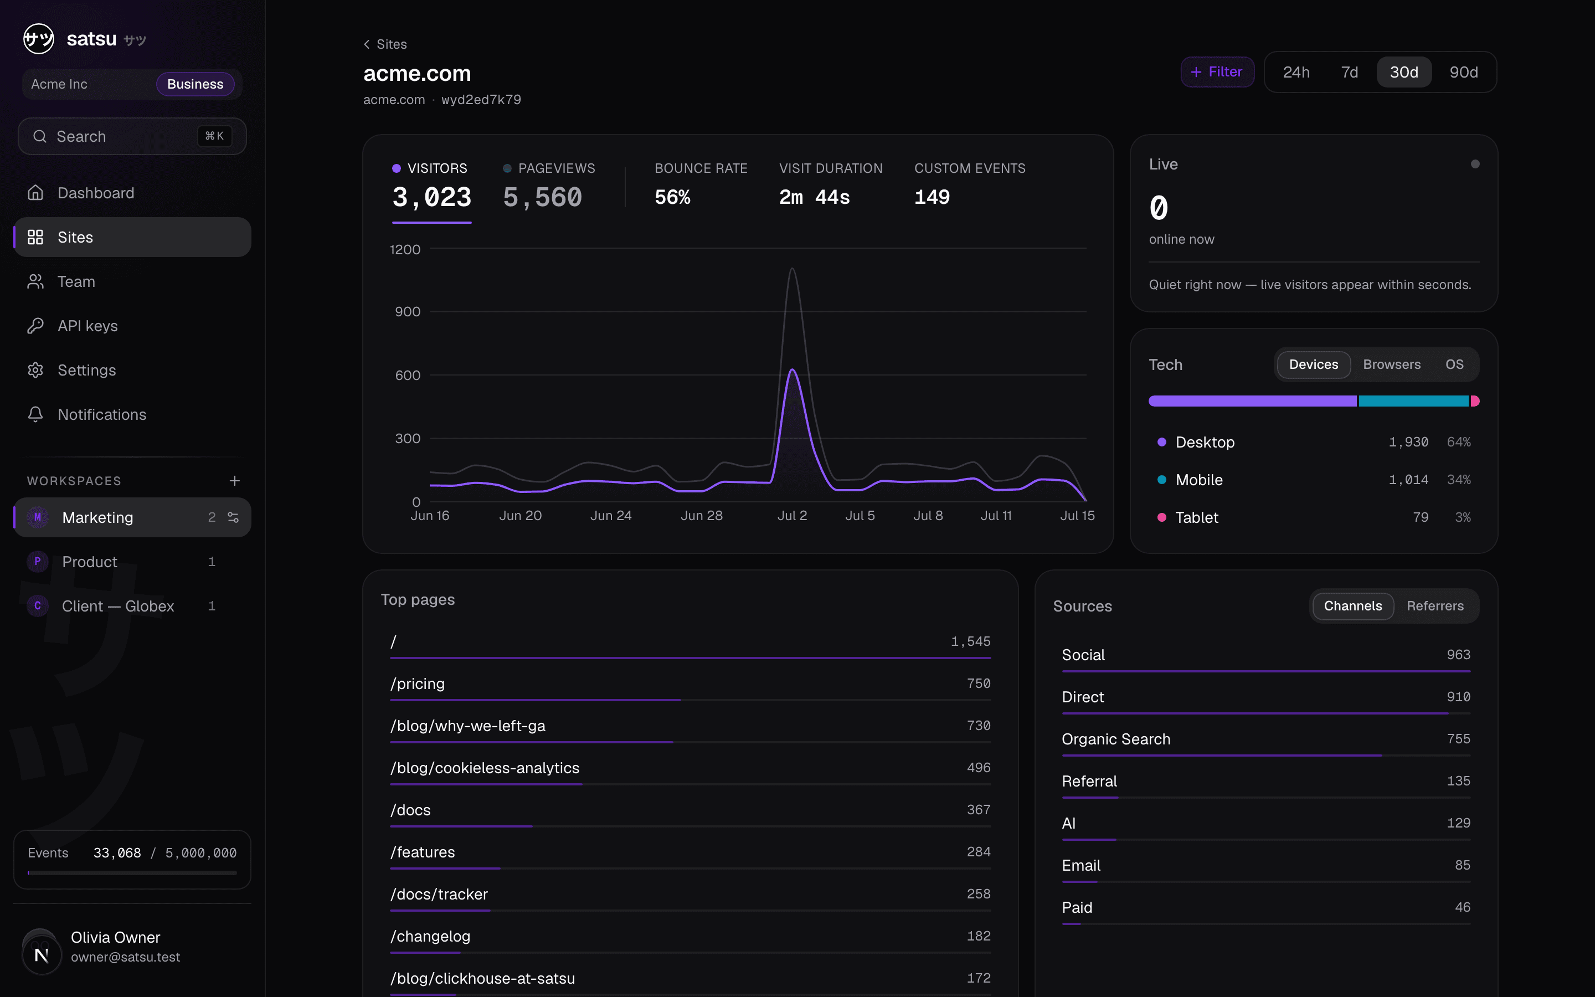Click the back chevron beside Sites
This screenshot has height=997, width=1595.
pos(367,44)
